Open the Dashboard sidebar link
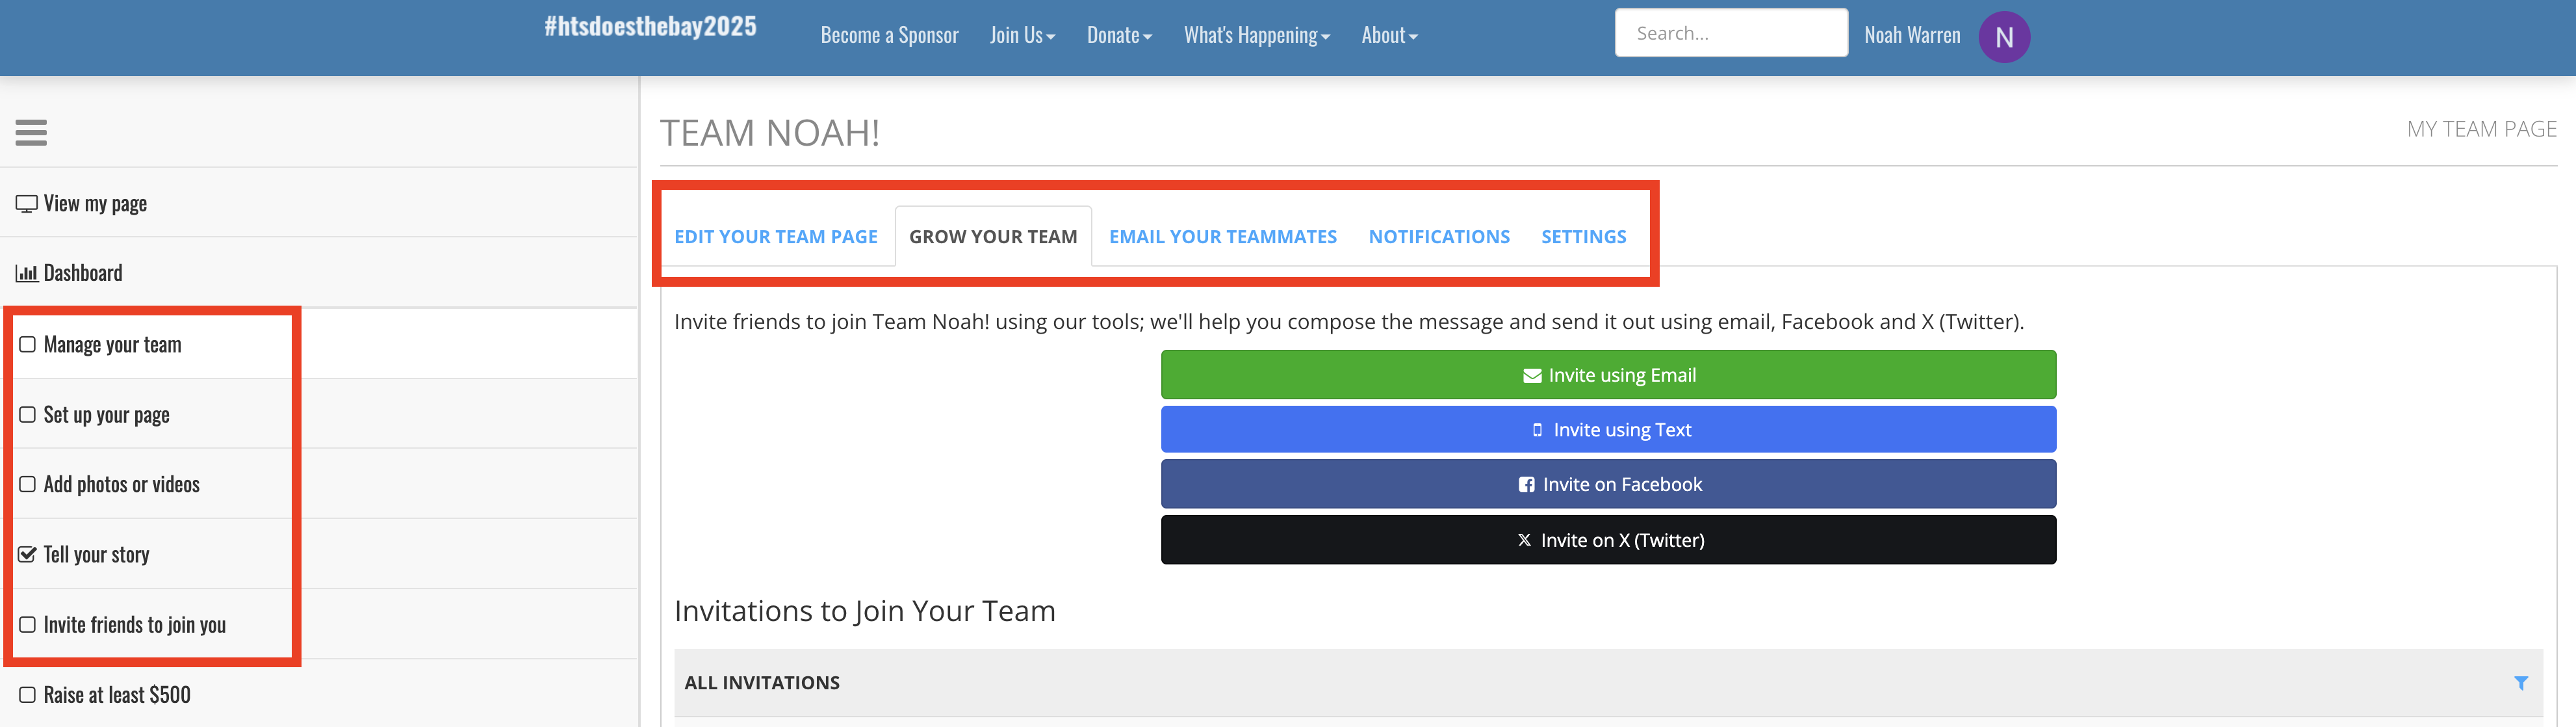This screenshot has height=727, width=2576. click(x=83, y=273)
